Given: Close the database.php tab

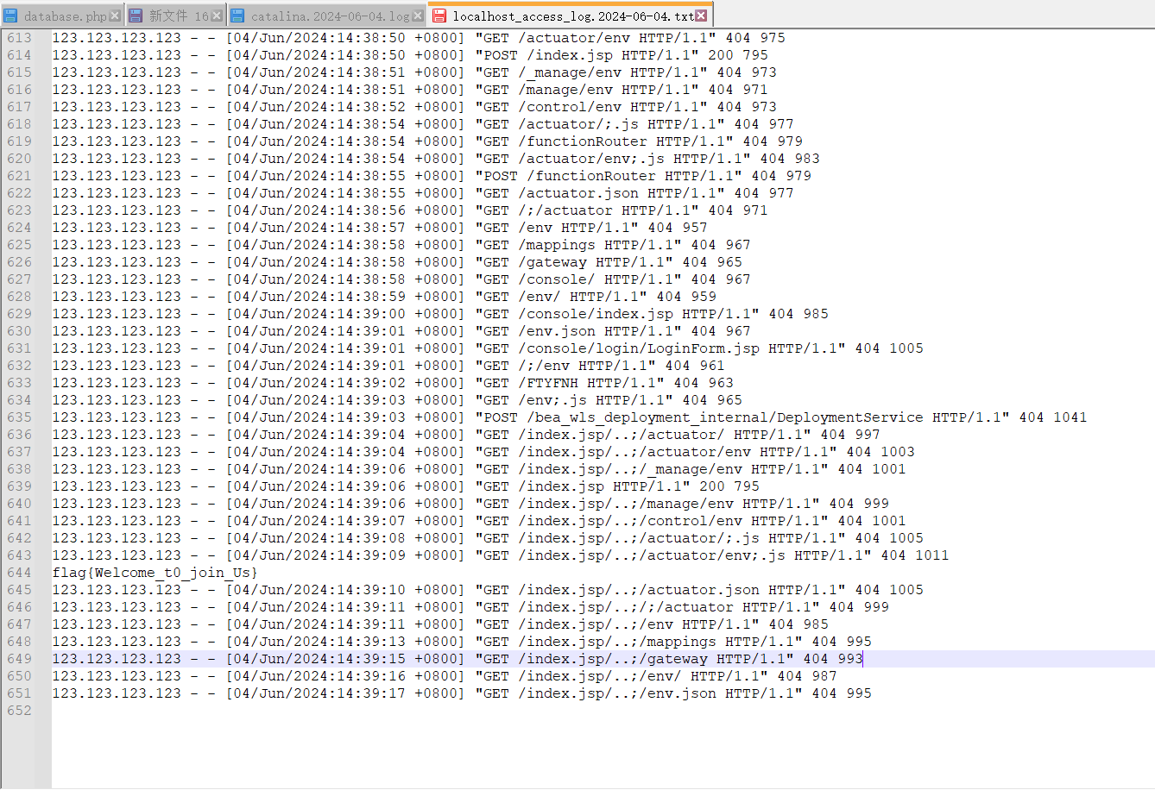Looking at the screenshot, I should click(x=115, y=16).
